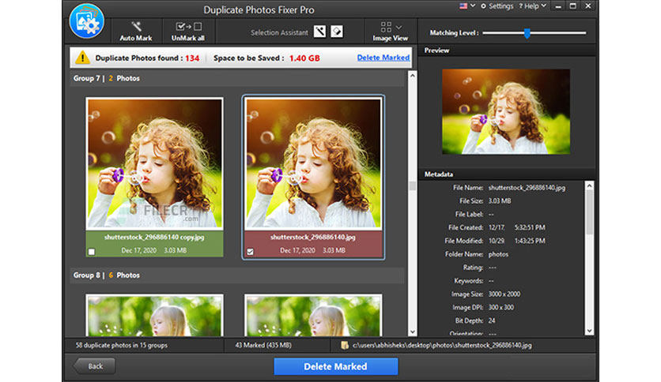Click the Metadata panel header
The image size is (661, 382).
506,174
